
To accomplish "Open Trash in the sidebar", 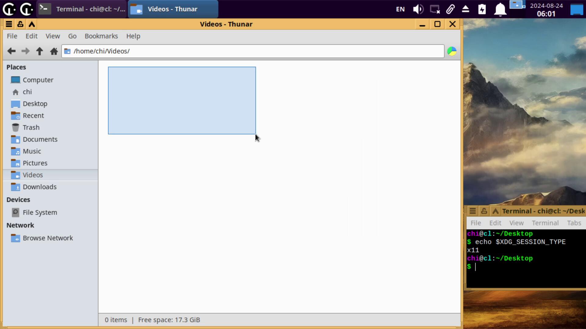I will tap(31, 127).
